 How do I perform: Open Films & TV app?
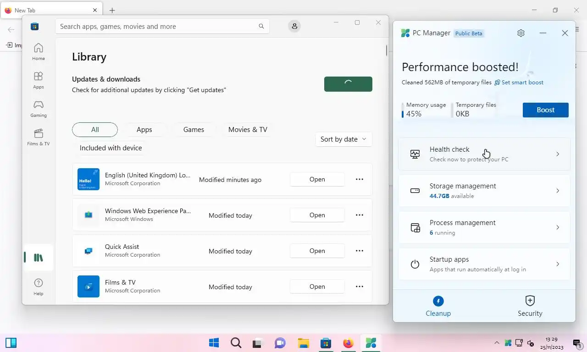coord(317,286)
